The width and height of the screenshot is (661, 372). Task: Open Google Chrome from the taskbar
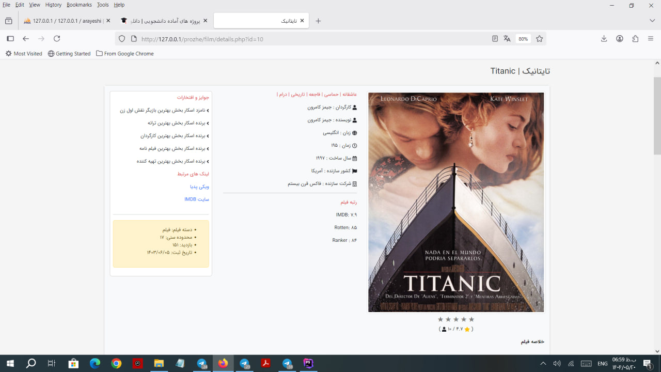(116, 363)
